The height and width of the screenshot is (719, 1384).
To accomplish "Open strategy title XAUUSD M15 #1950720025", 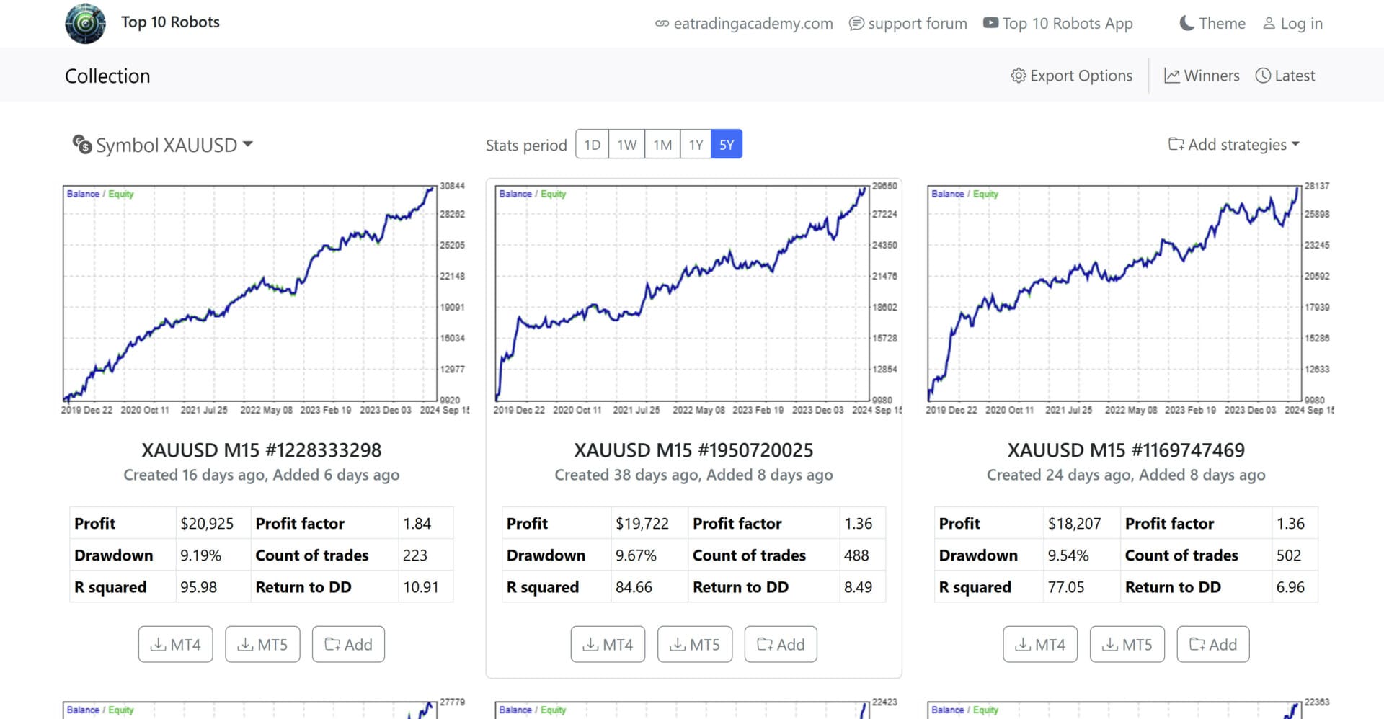I will tap(693, 450).
